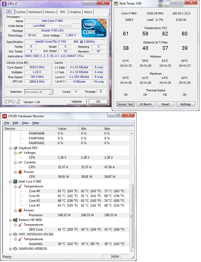Click the Real Temp title bar icon

coord(116,3)
